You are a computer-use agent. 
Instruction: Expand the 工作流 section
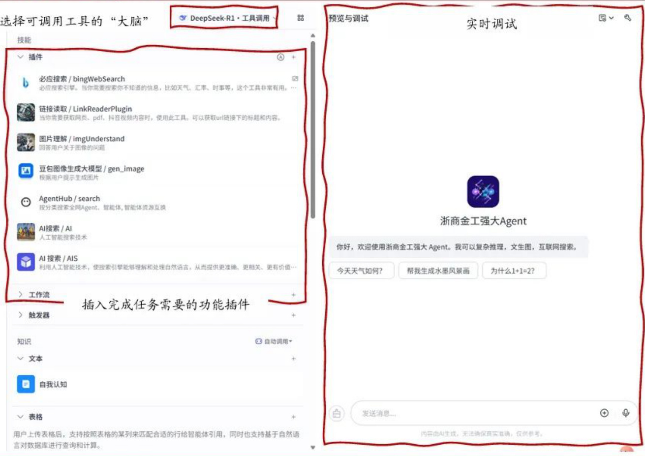20,295
